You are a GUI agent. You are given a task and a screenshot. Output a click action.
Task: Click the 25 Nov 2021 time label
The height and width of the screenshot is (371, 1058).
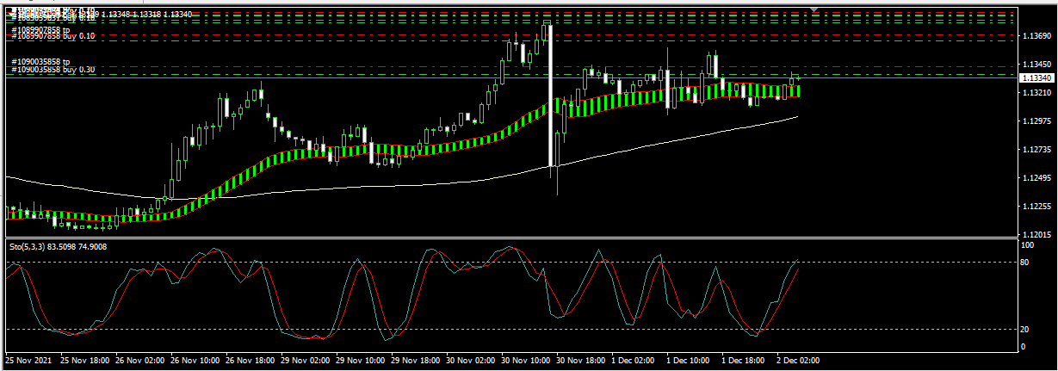pos(28,362)
